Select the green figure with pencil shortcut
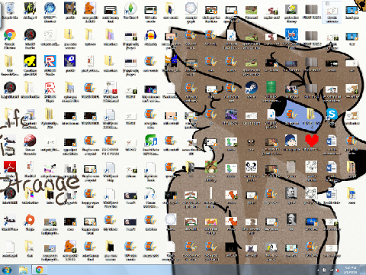366x275 pixels. pyautogui.click(x=30, y=8)
